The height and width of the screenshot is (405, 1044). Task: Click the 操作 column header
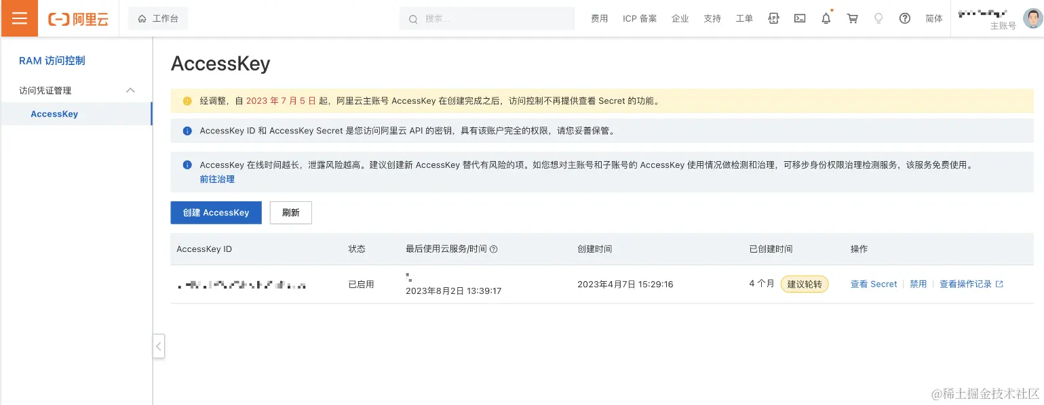click(859, 249)
